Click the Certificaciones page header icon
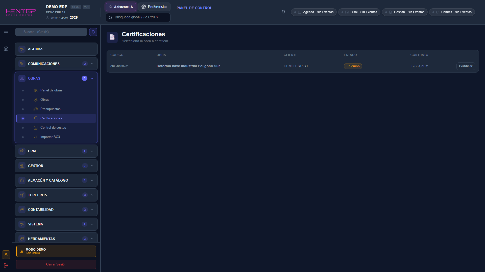This screenshot has height=272, width=485. [112, 37]
